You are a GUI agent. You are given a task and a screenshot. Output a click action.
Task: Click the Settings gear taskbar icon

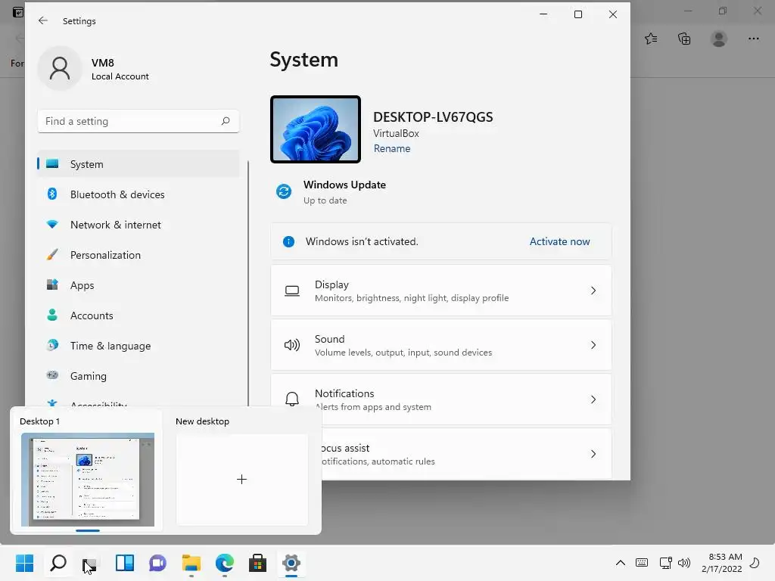click(291, 563)
